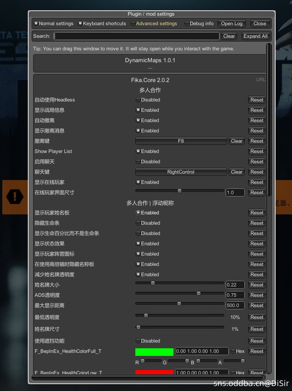The height and width of the screenshot is (391, 292).
Task: Click the green HealthColorFull color swatch
Action: tap(154, 352)
